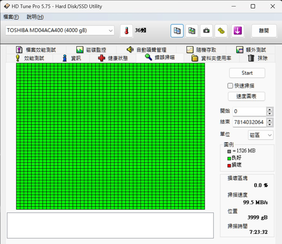Viewport: 282px width, 244px height.
Task: Switch to the 抹除 tab
Action: tap(258, 58)
